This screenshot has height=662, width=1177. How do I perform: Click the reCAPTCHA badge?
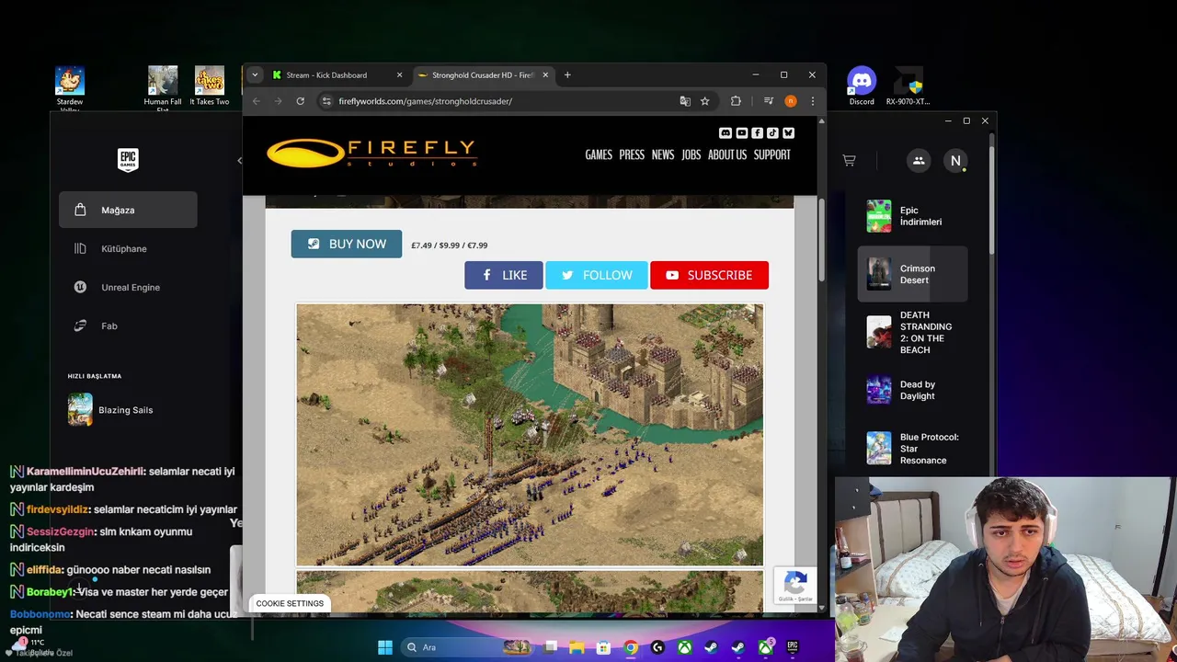(x=796, y=586)
